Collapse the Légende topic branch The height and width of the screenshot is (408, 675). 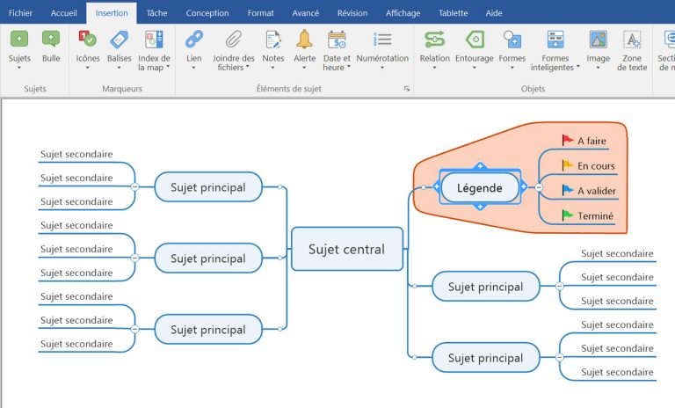coord(540,187)
